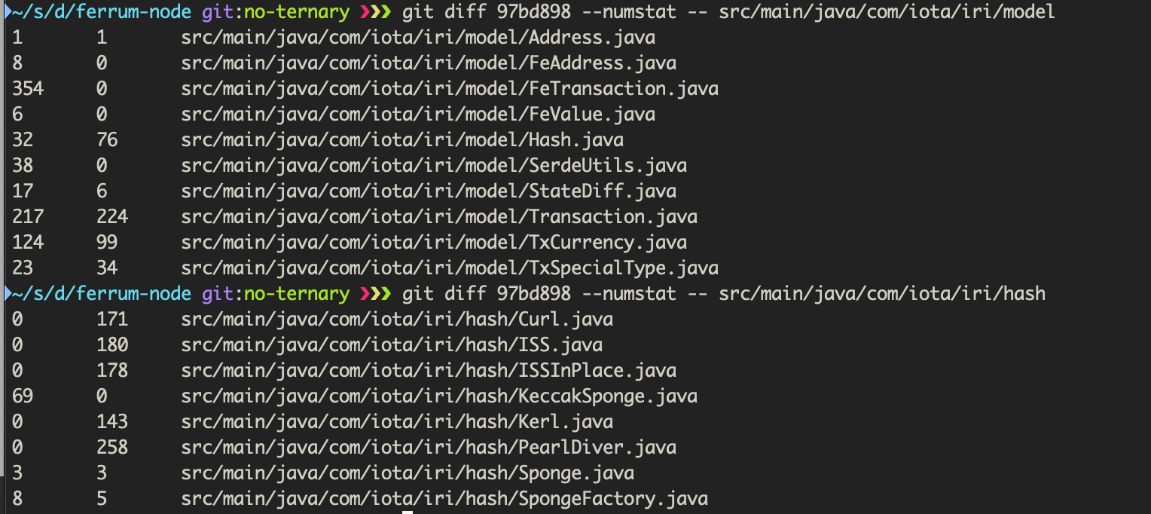The image size is (1151, 514).
Task: Click the StateDiff.java file path
Action: (429, 191)
